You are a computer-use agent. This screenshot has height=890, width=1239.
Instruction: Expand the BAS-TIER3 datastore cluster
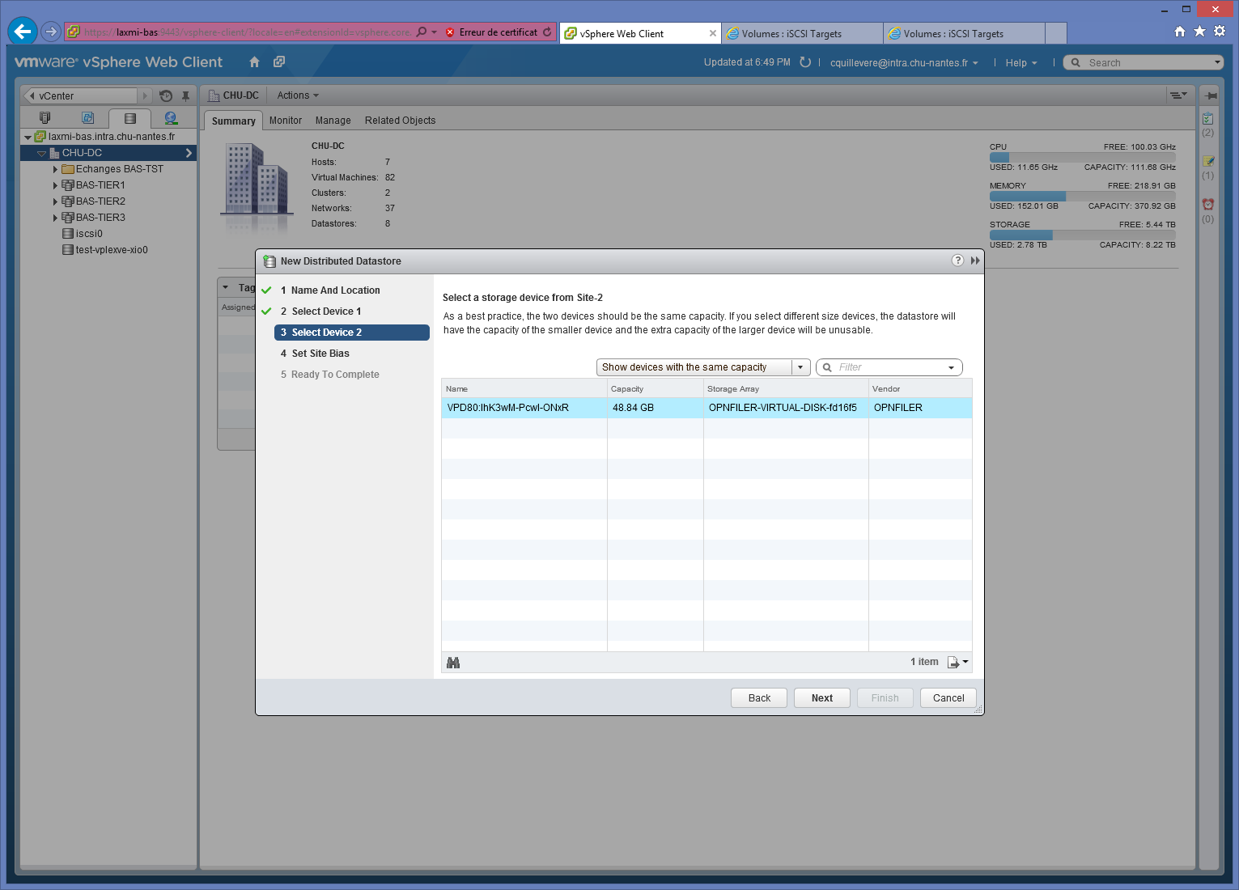click(x=55, y=218)
